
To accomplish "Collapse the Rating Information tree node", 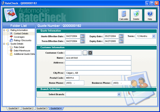I will 4,30.
